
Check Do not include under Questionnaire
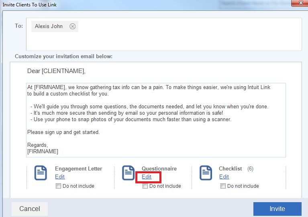point(145,186)
